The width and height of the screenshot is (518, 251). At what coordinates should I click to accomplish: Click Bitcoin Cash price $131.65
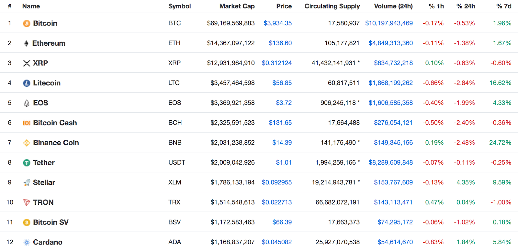[x=280, y=123]
